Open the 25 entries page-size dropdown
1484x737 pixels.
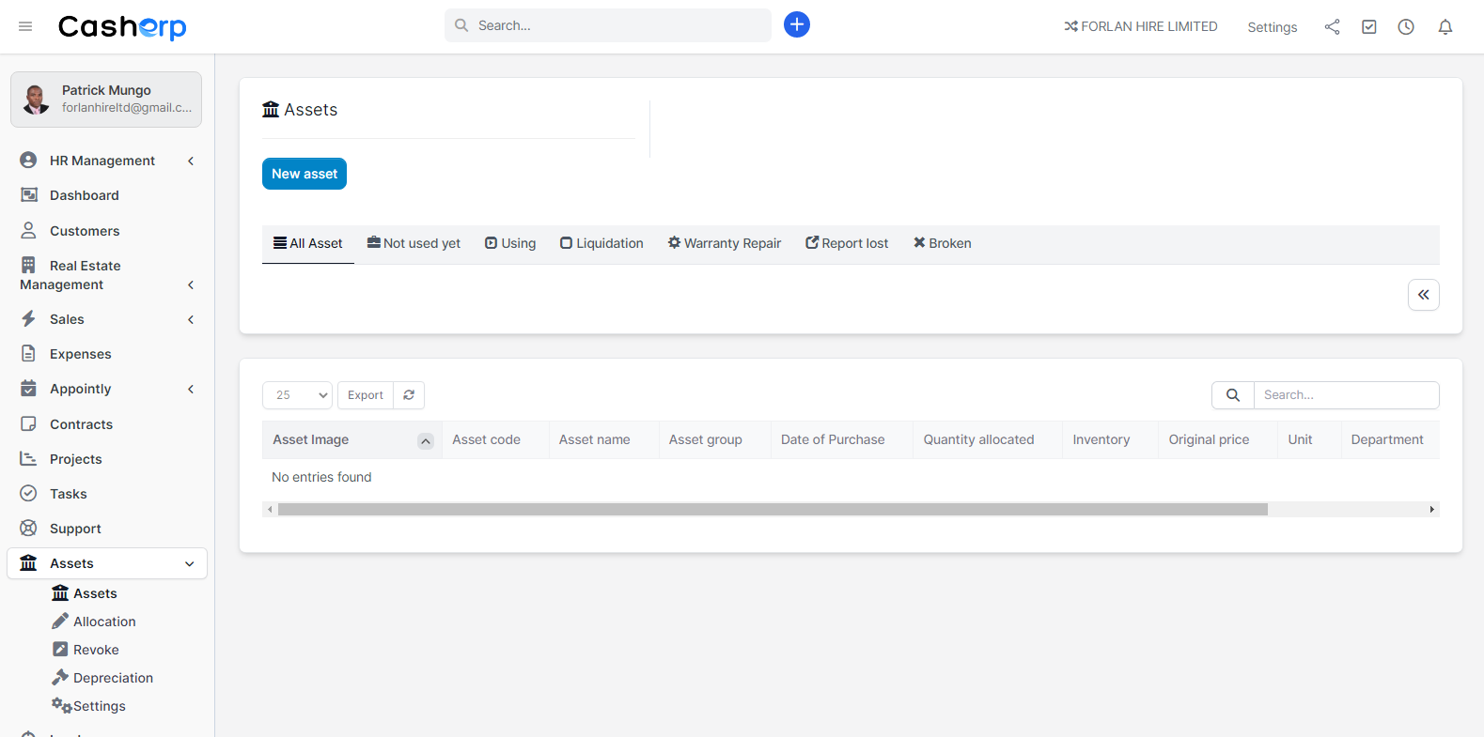(x=297, y=395)
